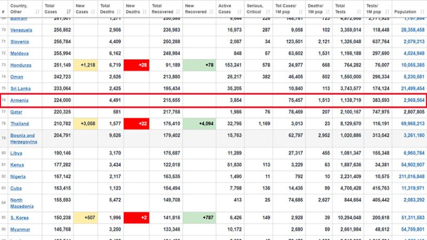
Task: Click Armenia total deaths 4,491
Action: click(115, 100)
